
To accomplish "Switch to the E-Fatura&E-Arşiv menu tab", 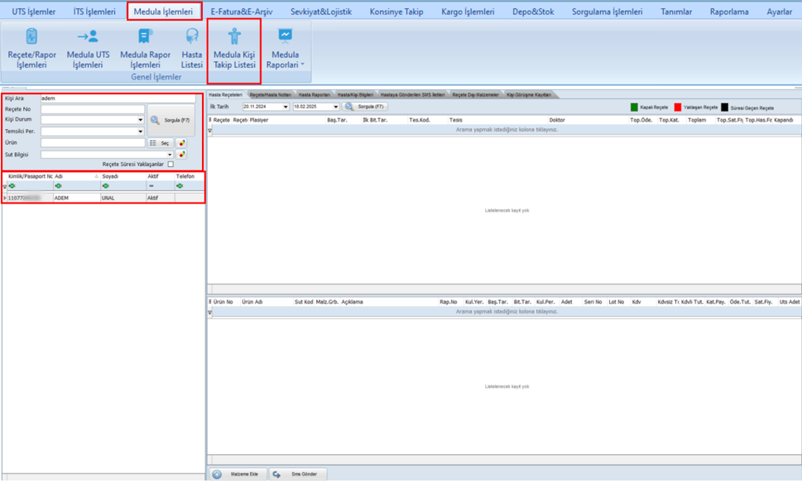I will click(243, 12).
